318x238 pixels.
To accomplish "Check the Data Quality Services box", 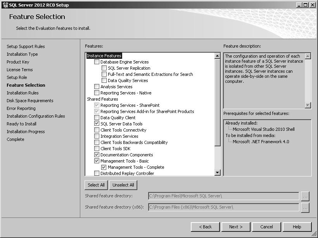I will click(x=104, y=80).
